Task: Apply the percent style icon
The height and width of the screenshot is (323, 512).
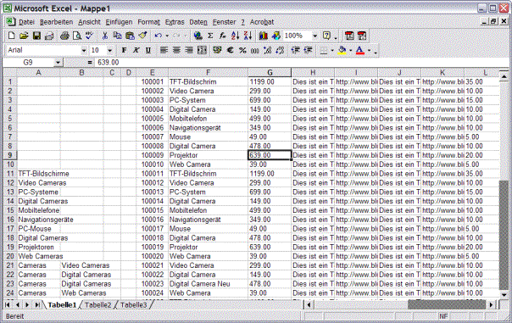Action: [x=242, y=50]
